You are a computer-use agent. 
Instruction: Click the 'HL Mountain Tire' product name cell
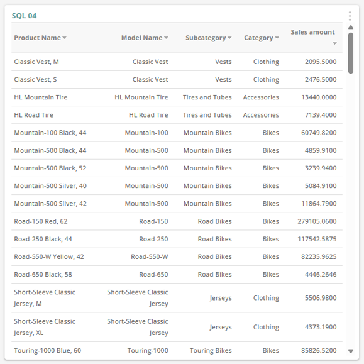[41, 97]
